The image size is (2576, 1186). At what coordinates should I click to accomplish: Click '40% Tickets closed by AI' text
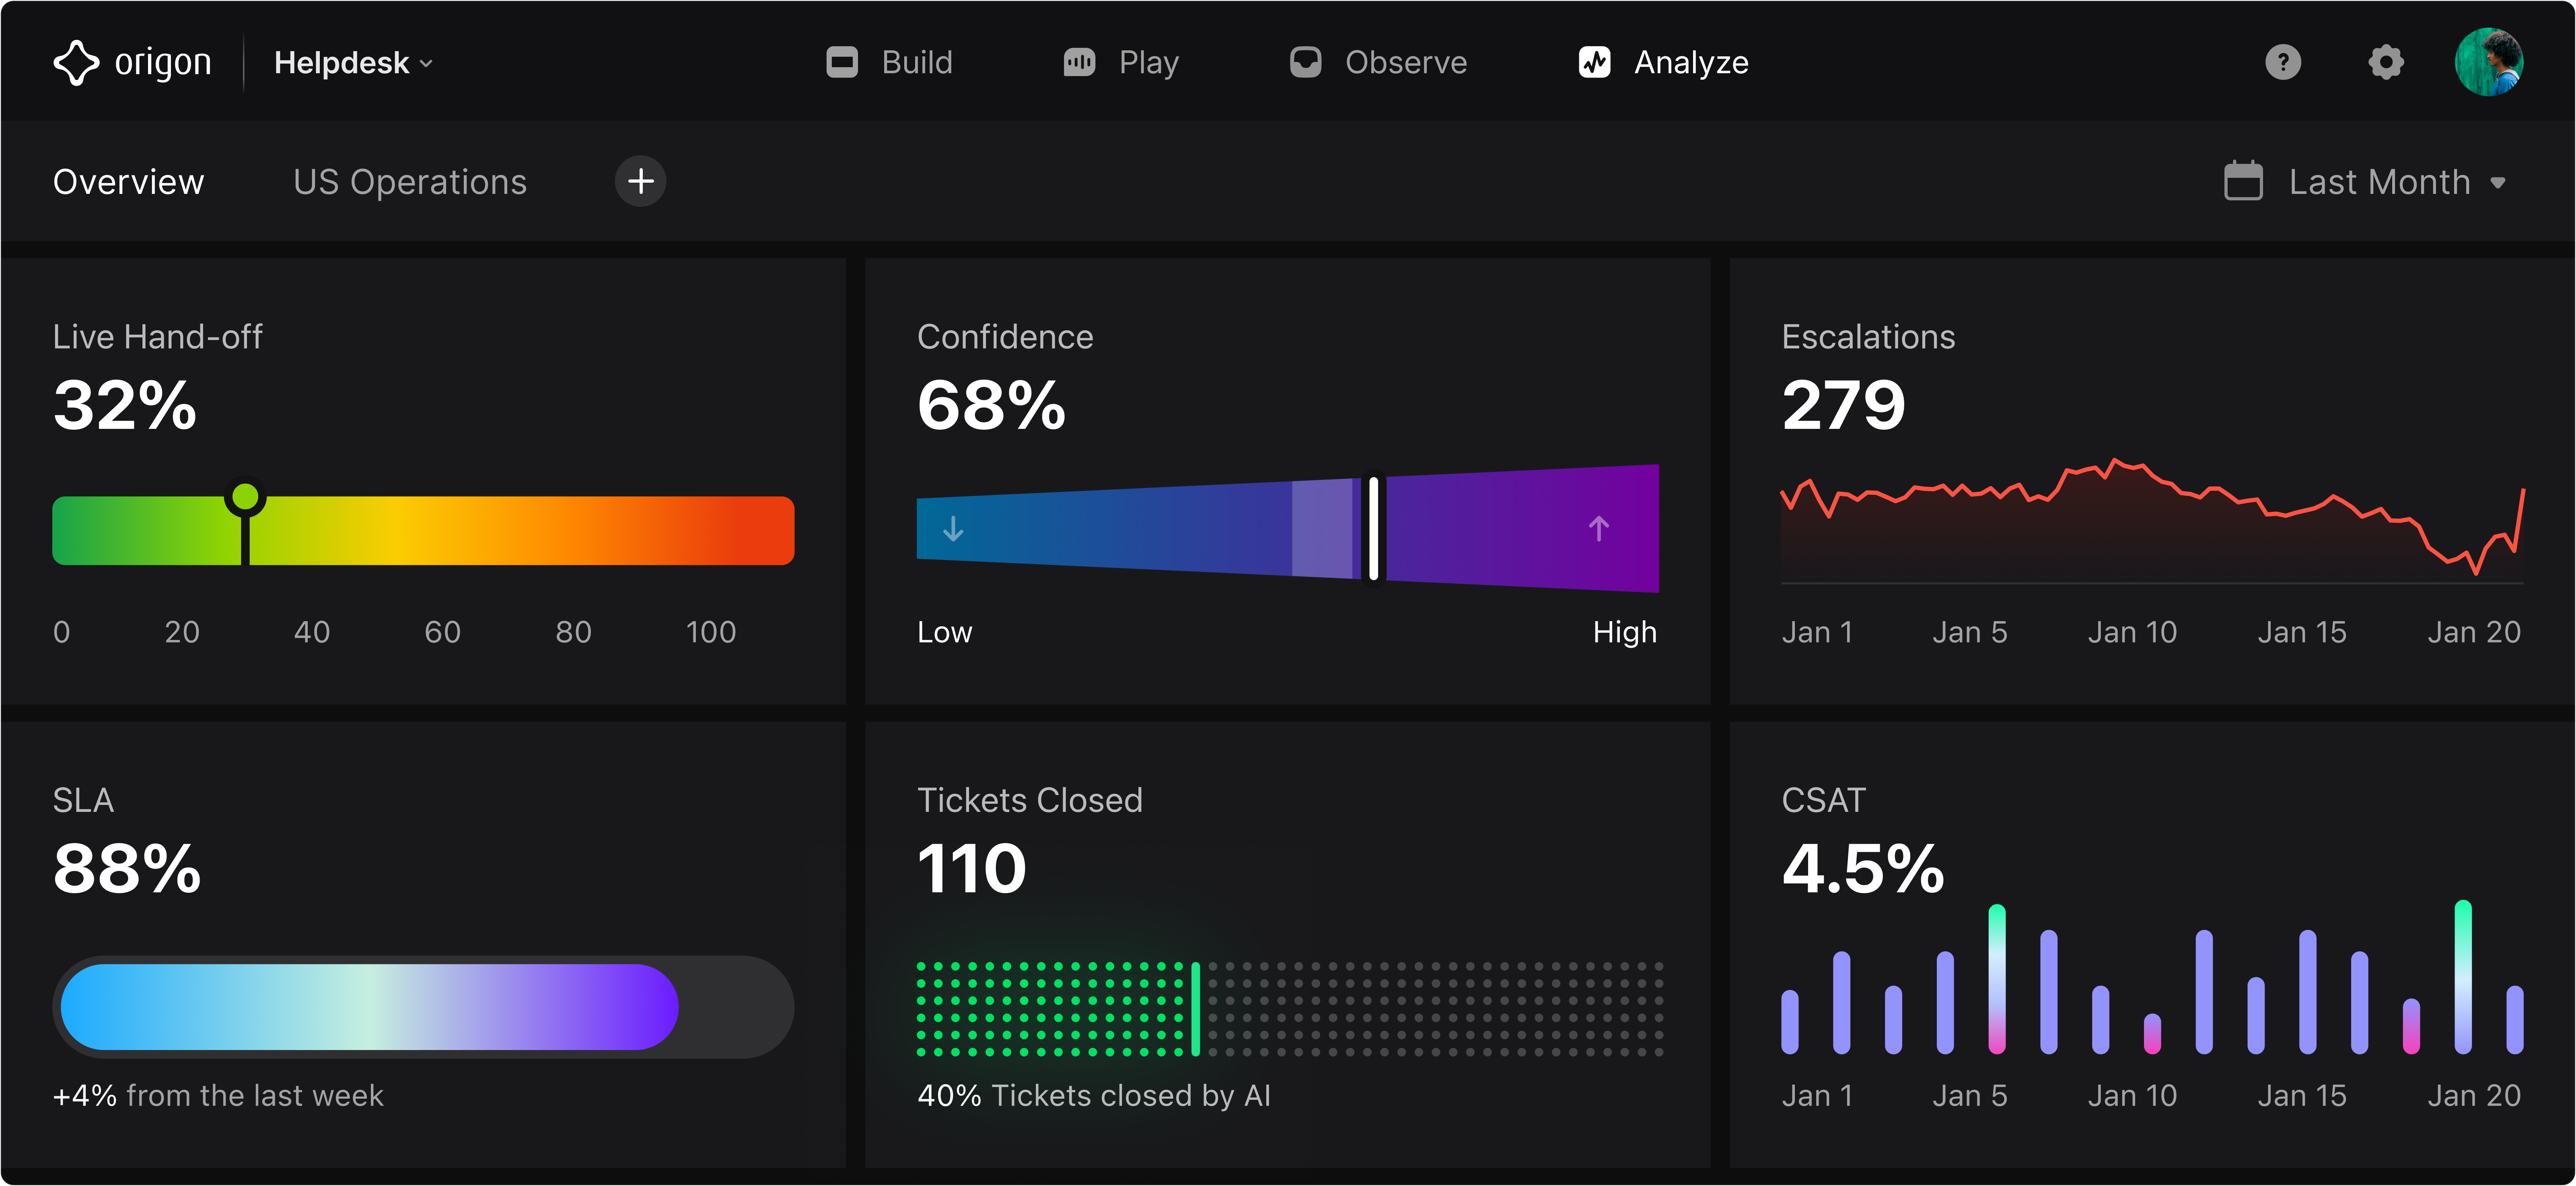[x=1094, y=1096]
